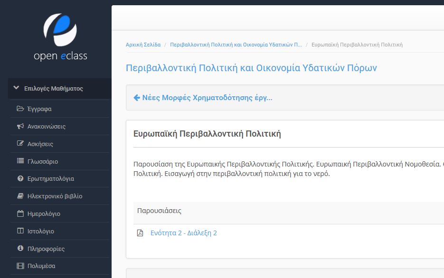
Task: Click the Ευρωπαϊκή Περιβαλλοντική Πολιτική unit heading
Action: 207,133
